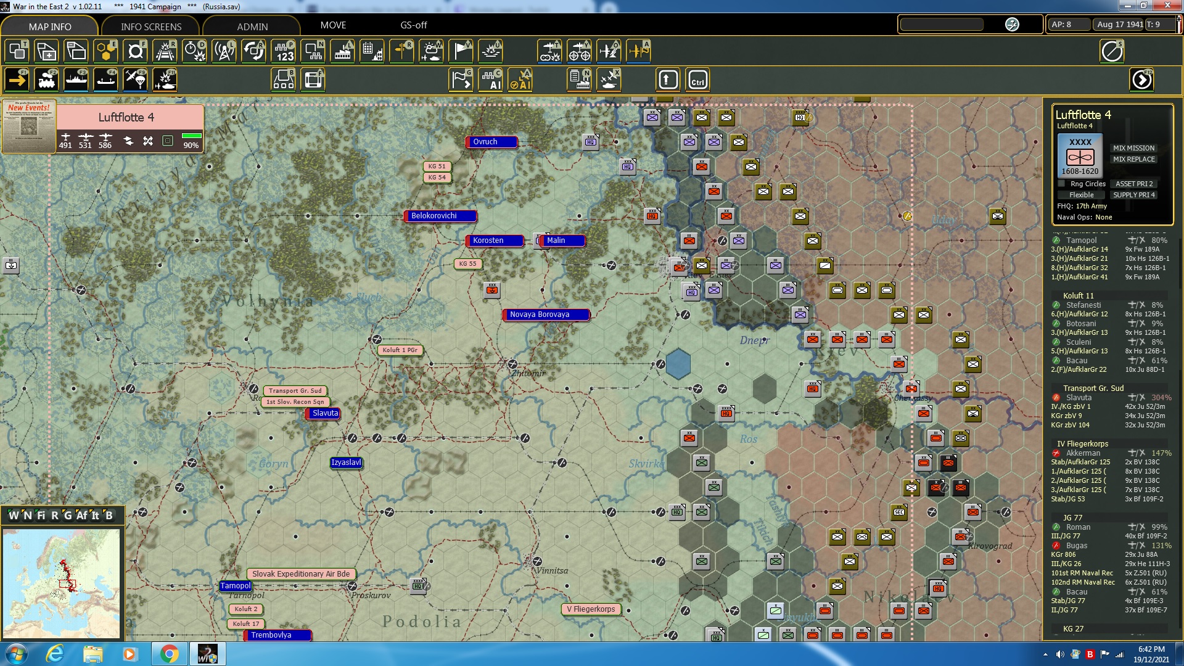
Task: Select the Koluft 1 PGr map label
Action: pyautogui.click(x=400, y=350)
